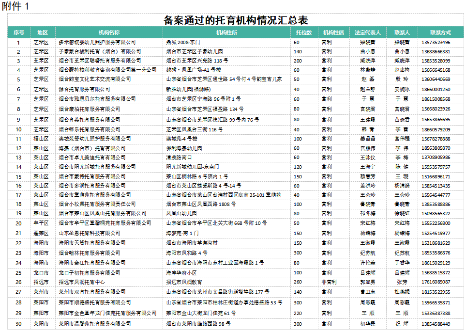Click the '非营利' cell in row 26
The image size is (466, 332).
pos(329,282)
